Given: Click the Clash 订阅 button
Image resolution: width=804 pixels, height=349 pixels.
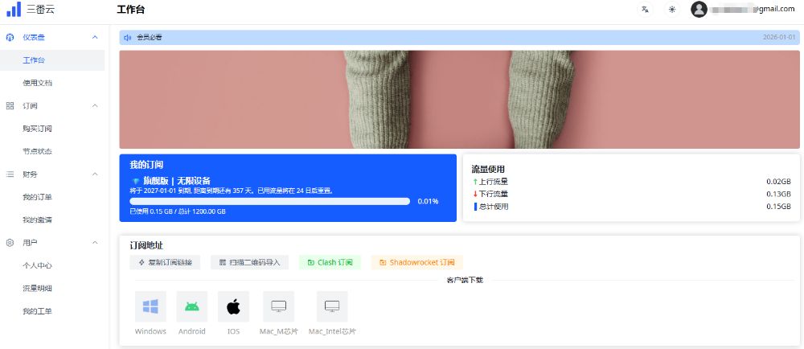Looking at the screenshot, I should pyautogui.click(x=330, y=262).
